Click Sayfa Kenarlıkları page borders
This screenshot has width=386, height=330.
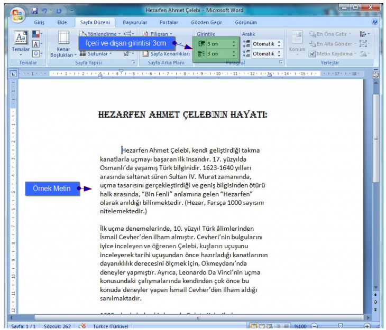[x=167, y=54]
